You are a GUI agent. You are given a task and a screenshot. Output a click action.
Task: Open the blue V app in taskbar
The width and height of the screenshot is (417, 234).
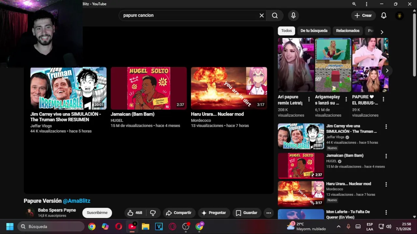tap(159, 227)
